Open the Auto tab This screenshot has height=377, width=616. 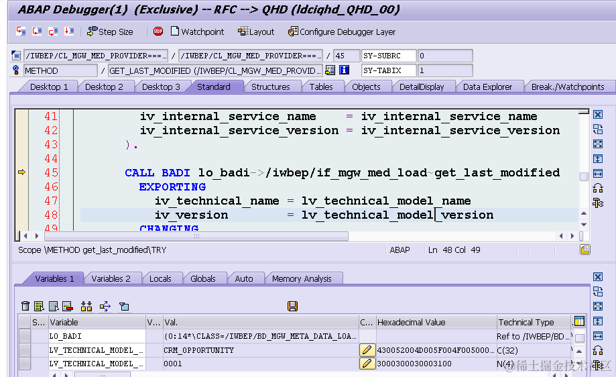coord(243,278)
